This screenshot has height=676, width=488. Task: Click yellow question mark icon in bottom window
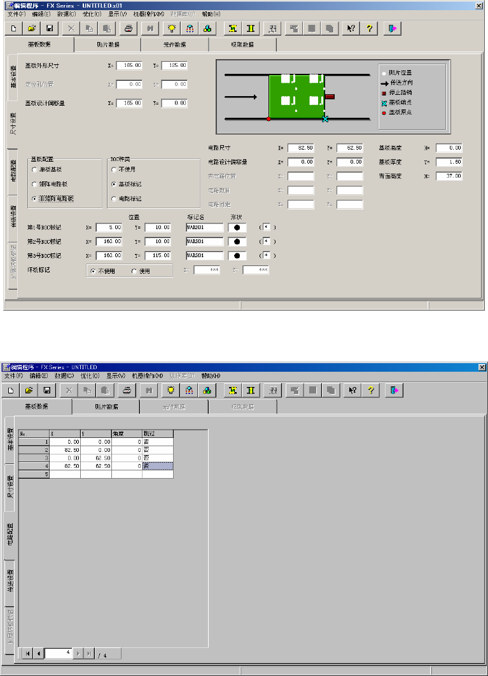pyautogui.click(x=371, y=390)
